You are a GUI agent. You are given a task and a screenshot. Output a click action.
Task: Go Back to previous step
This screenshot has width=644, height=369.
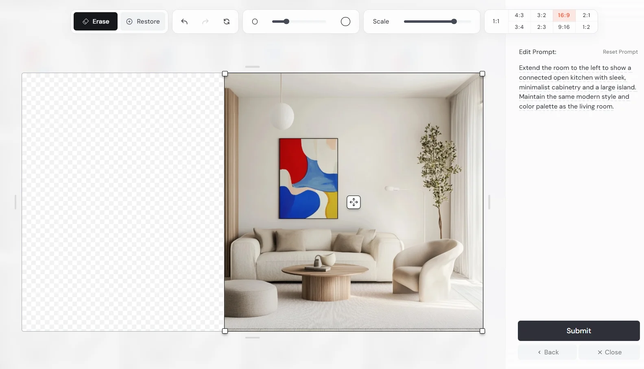[547, 352]
